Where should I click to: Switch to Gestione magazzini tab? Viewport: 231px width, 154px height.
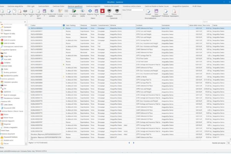(x=93, y=6)
